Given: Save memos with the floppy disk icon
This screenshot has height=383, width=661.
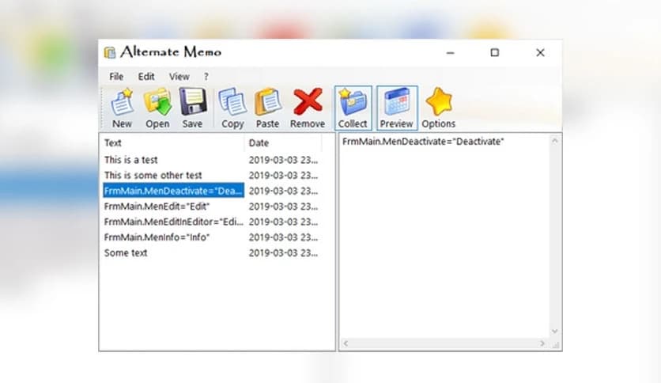Looking at the screenshot, I should pos(192,108).
